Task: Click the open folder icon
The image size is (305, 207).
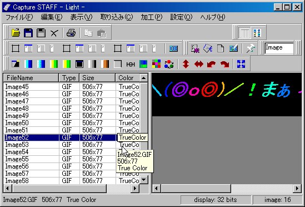Action: tap(16, 33)
